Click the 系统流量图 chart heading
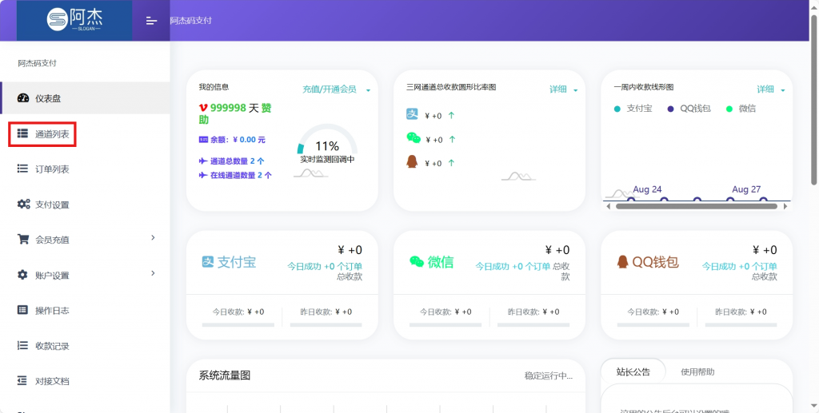 225,375
